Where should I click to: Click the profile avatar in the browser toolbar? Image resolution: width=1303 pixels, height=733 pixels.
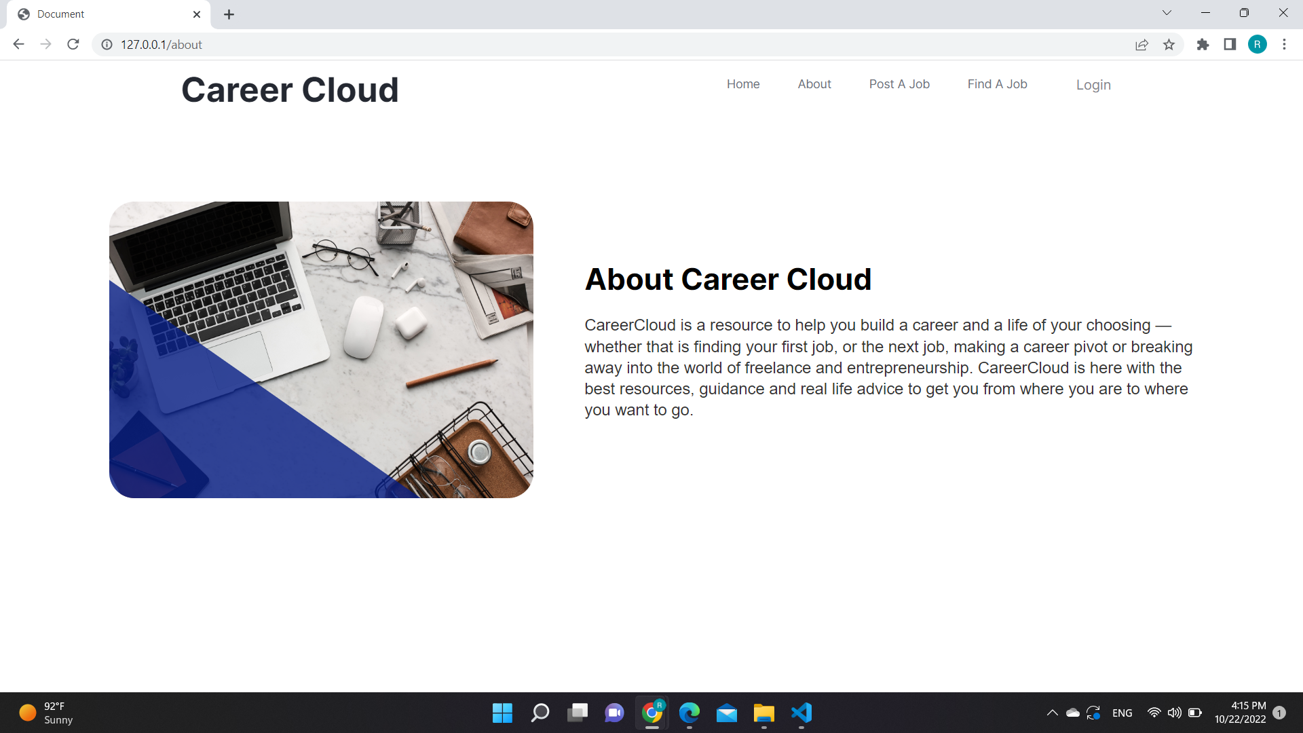coord(1258,44)
